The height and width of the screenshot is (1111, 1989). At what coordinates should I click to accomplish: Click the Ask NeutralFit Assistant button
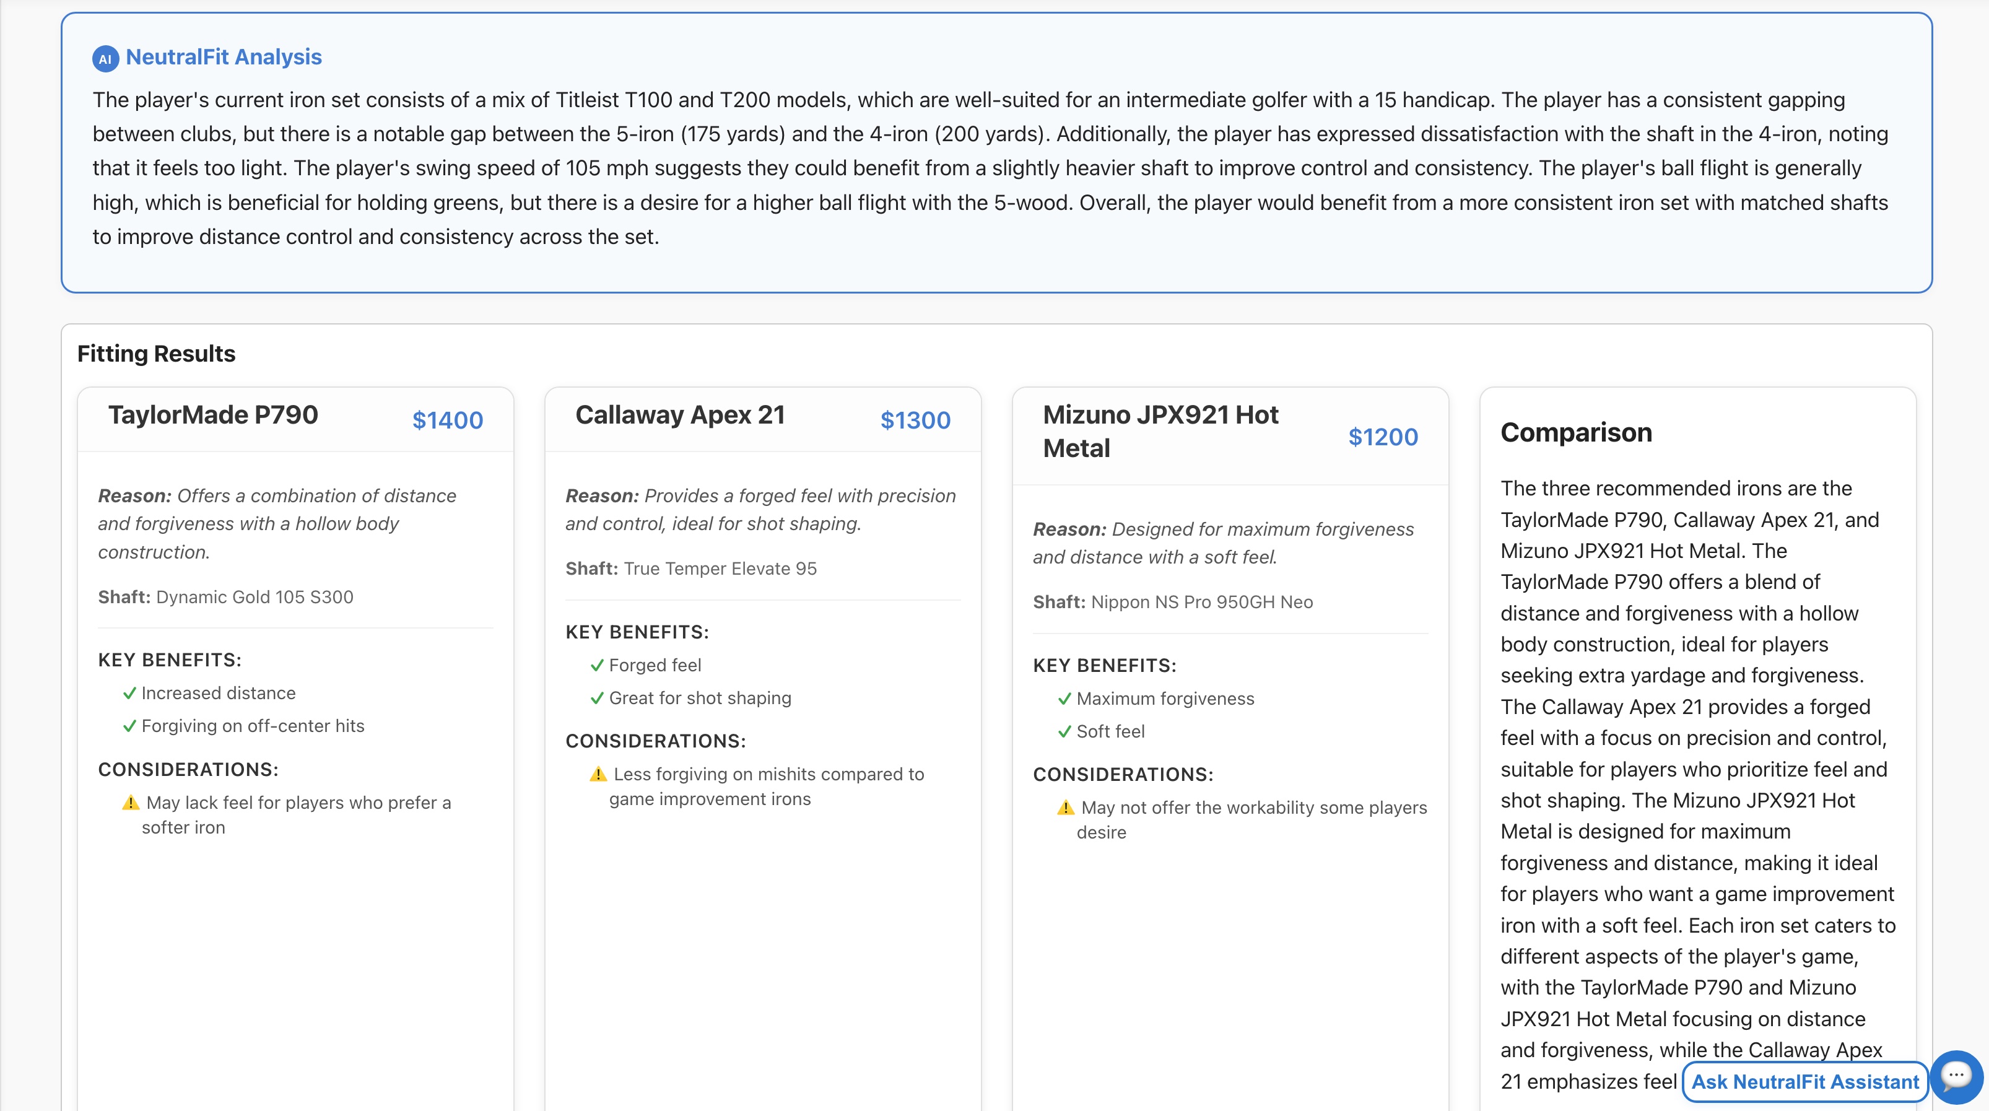1804,1082
